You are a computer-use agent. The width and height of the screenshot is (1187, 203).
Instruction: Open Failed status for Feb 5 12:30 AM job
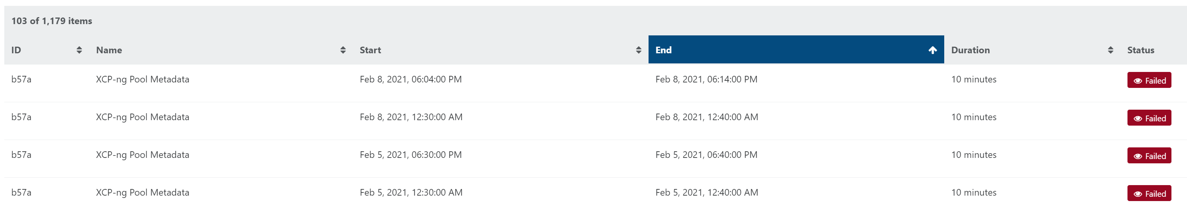pyautogui.click(x=1149, y=193)
